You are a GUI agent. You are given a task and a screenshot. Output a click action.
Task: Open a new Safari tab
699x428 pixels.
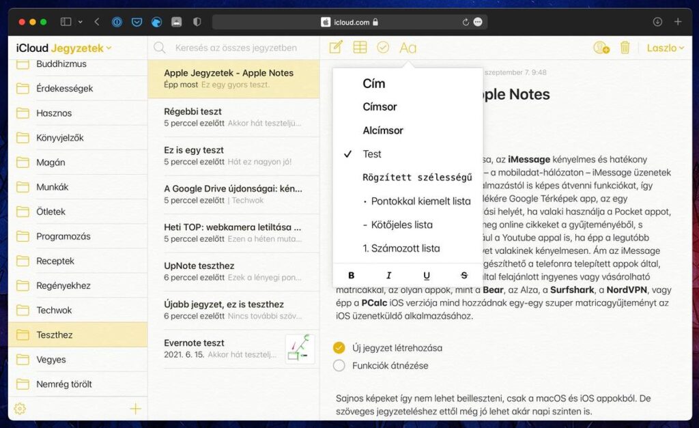coord(678,22)
